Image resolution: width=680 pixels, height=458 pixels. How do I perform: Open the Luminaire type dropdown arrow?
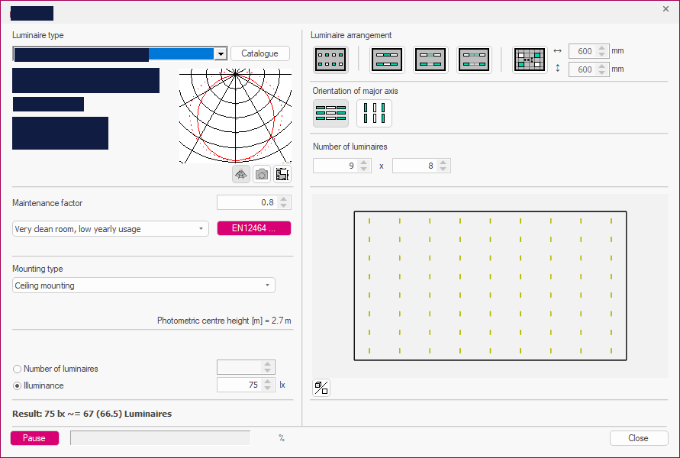coord(221,53)
